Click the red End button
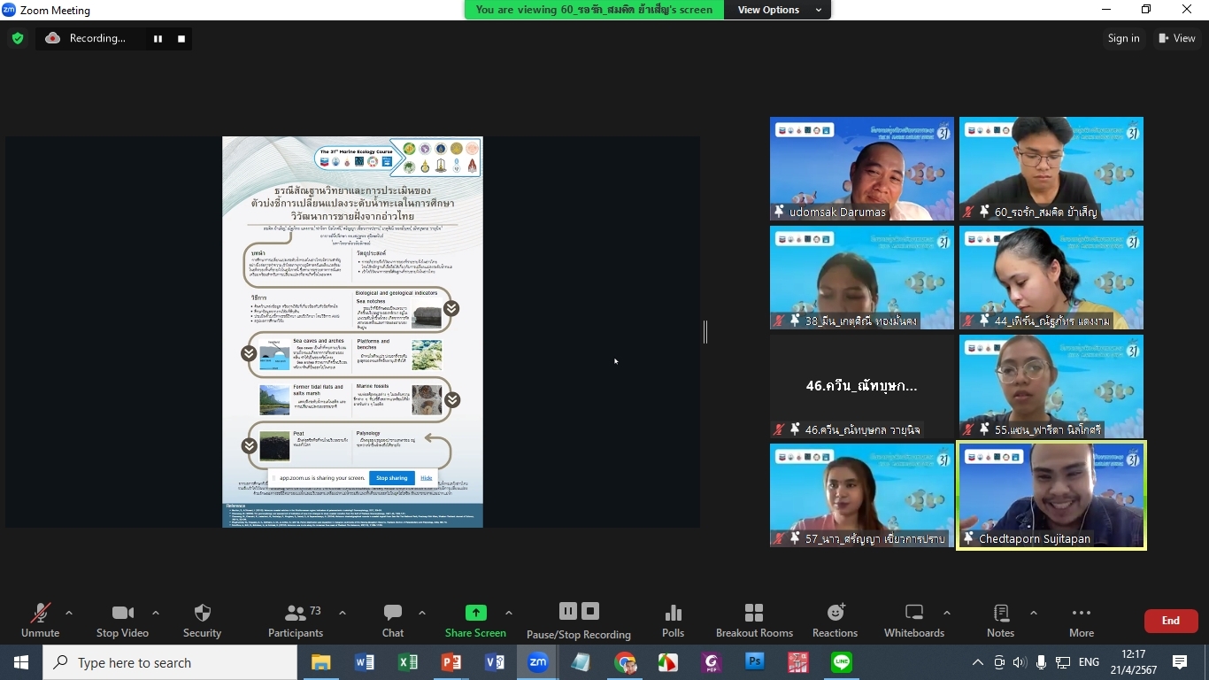The height and width of the screenshot is (680, 1209). pos(1170,621)
